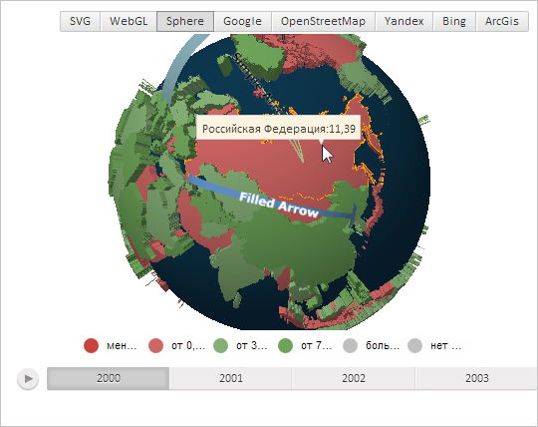538x427 pixels.
Task: Jump to year 2002 on the timeline
Action: pyautogui.click(x=354, y=378)
